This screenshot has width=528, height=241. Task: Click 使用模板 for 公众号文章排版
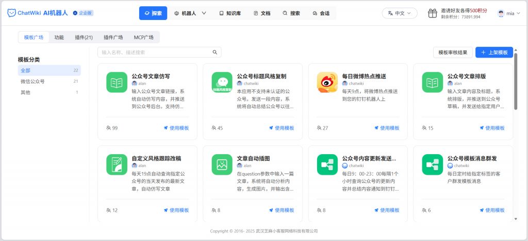tap(492, 128)
